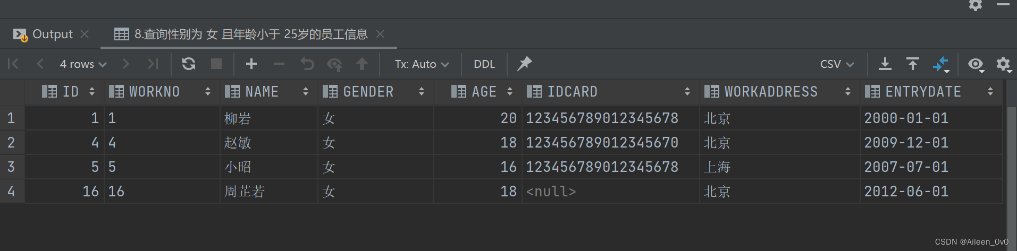Click the Submit changes up-arrow icon

tap(362, 64)
